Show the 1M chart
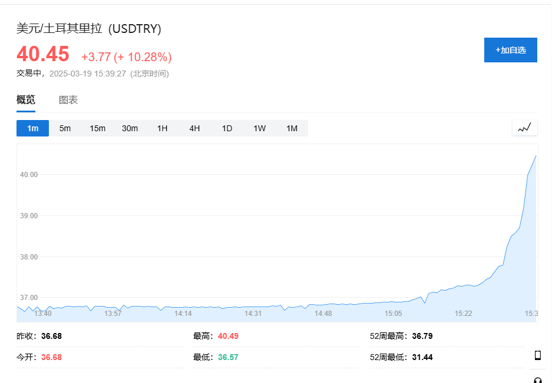 tap(292, 128)
